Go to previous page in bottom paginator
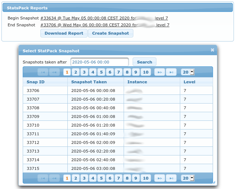This screenshot has width=235, height=189. tap(54, 178)
